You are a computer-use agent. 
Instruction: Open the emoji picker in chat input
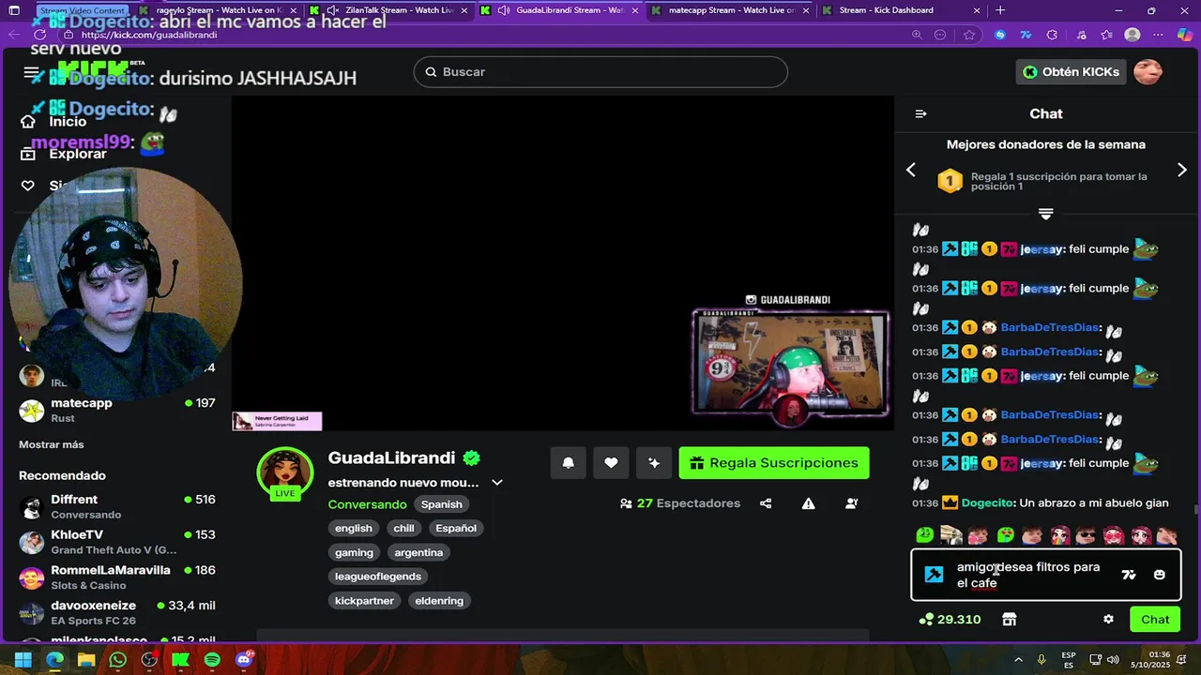pyautogui.click(x=1160, y=575)
